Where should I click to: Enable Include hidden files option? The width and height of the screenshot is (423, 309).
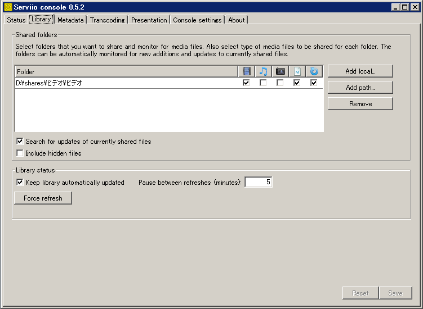pos(20,153)
